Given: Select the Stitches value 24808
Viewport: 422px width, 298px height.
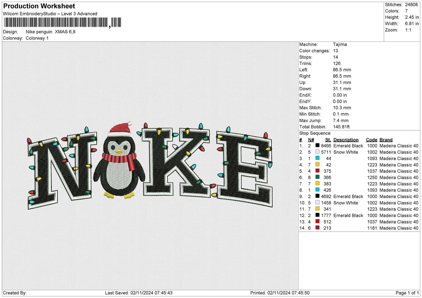Looking at the screenshot, I should [411, 5].
